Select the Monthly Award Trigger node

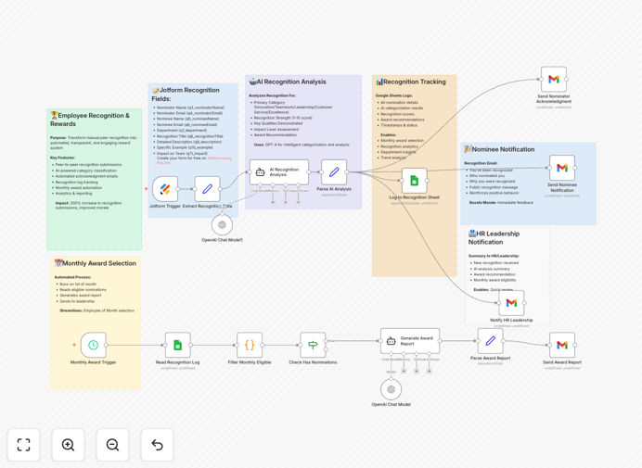tap(94, 345)
